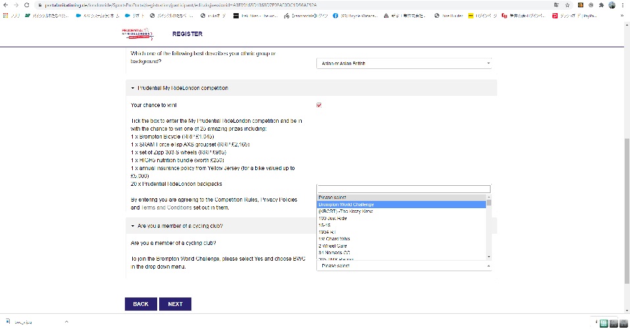Viewport: 630px width, 329px height.
Task: Open the extensions puzzle piece icon
Action: (x=602, y=5)
